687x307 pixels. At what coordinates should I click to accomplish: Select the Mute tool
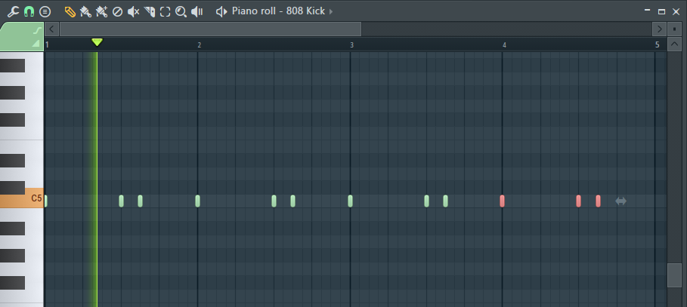click(133, 12)
